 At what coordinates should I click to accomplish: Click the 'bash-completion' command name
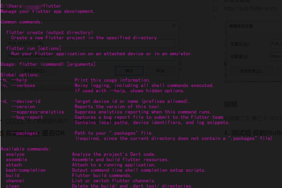(x=26, y=170)
